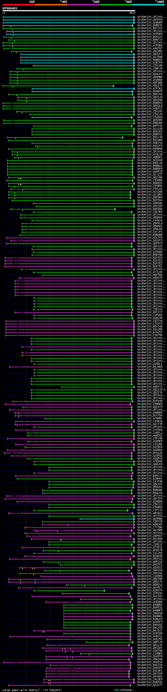Select hit label UniRef100_B6JW68
This screenshot has width=167, height=692.
pyautogui.click(x=150, y=367)
